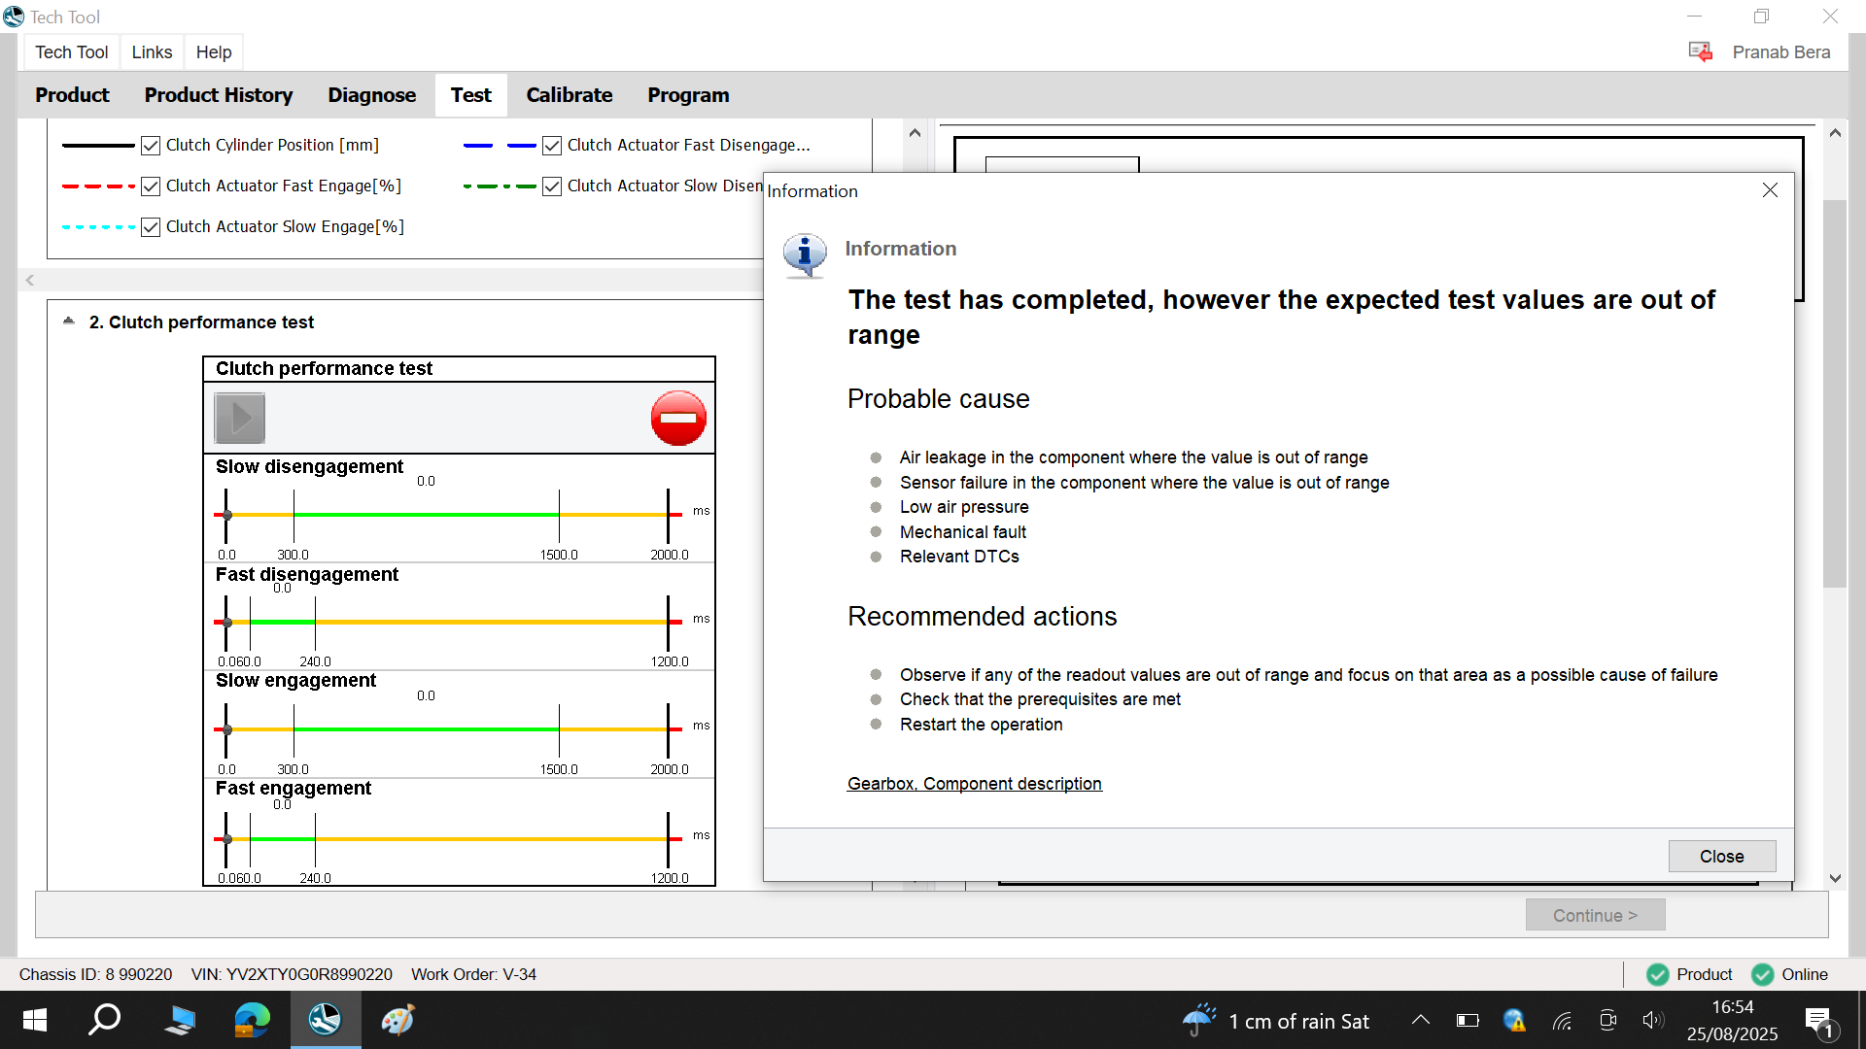
Task: Toggle Clutch Actuator Fast Engage[%] checkbox
Action: 151,186
